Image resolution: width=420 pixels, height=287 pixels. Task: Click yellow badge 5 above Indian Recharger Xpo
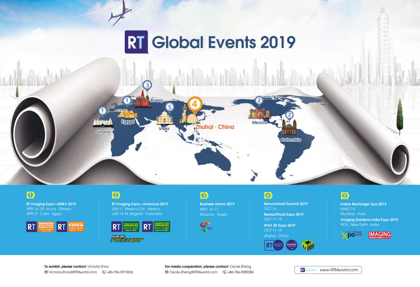click(x=345, y=196)
